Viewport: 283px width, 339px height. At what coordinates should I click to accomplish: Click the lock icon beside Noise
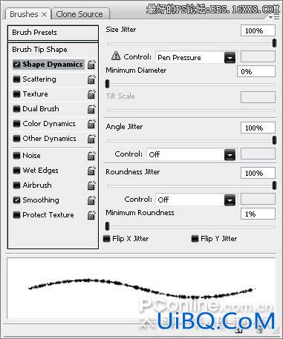(91, 156)
